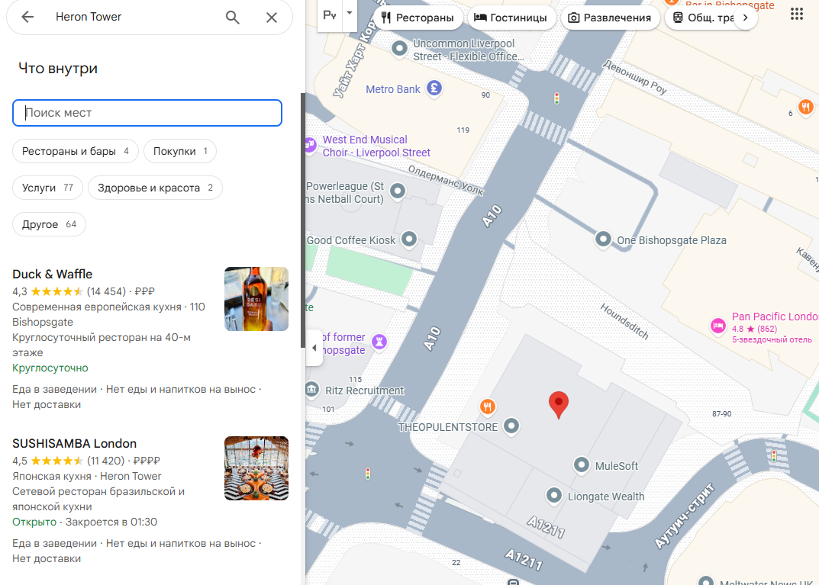Click the MuleSoft map label
This screenshot has width=819, height=585.
(617, 466)
